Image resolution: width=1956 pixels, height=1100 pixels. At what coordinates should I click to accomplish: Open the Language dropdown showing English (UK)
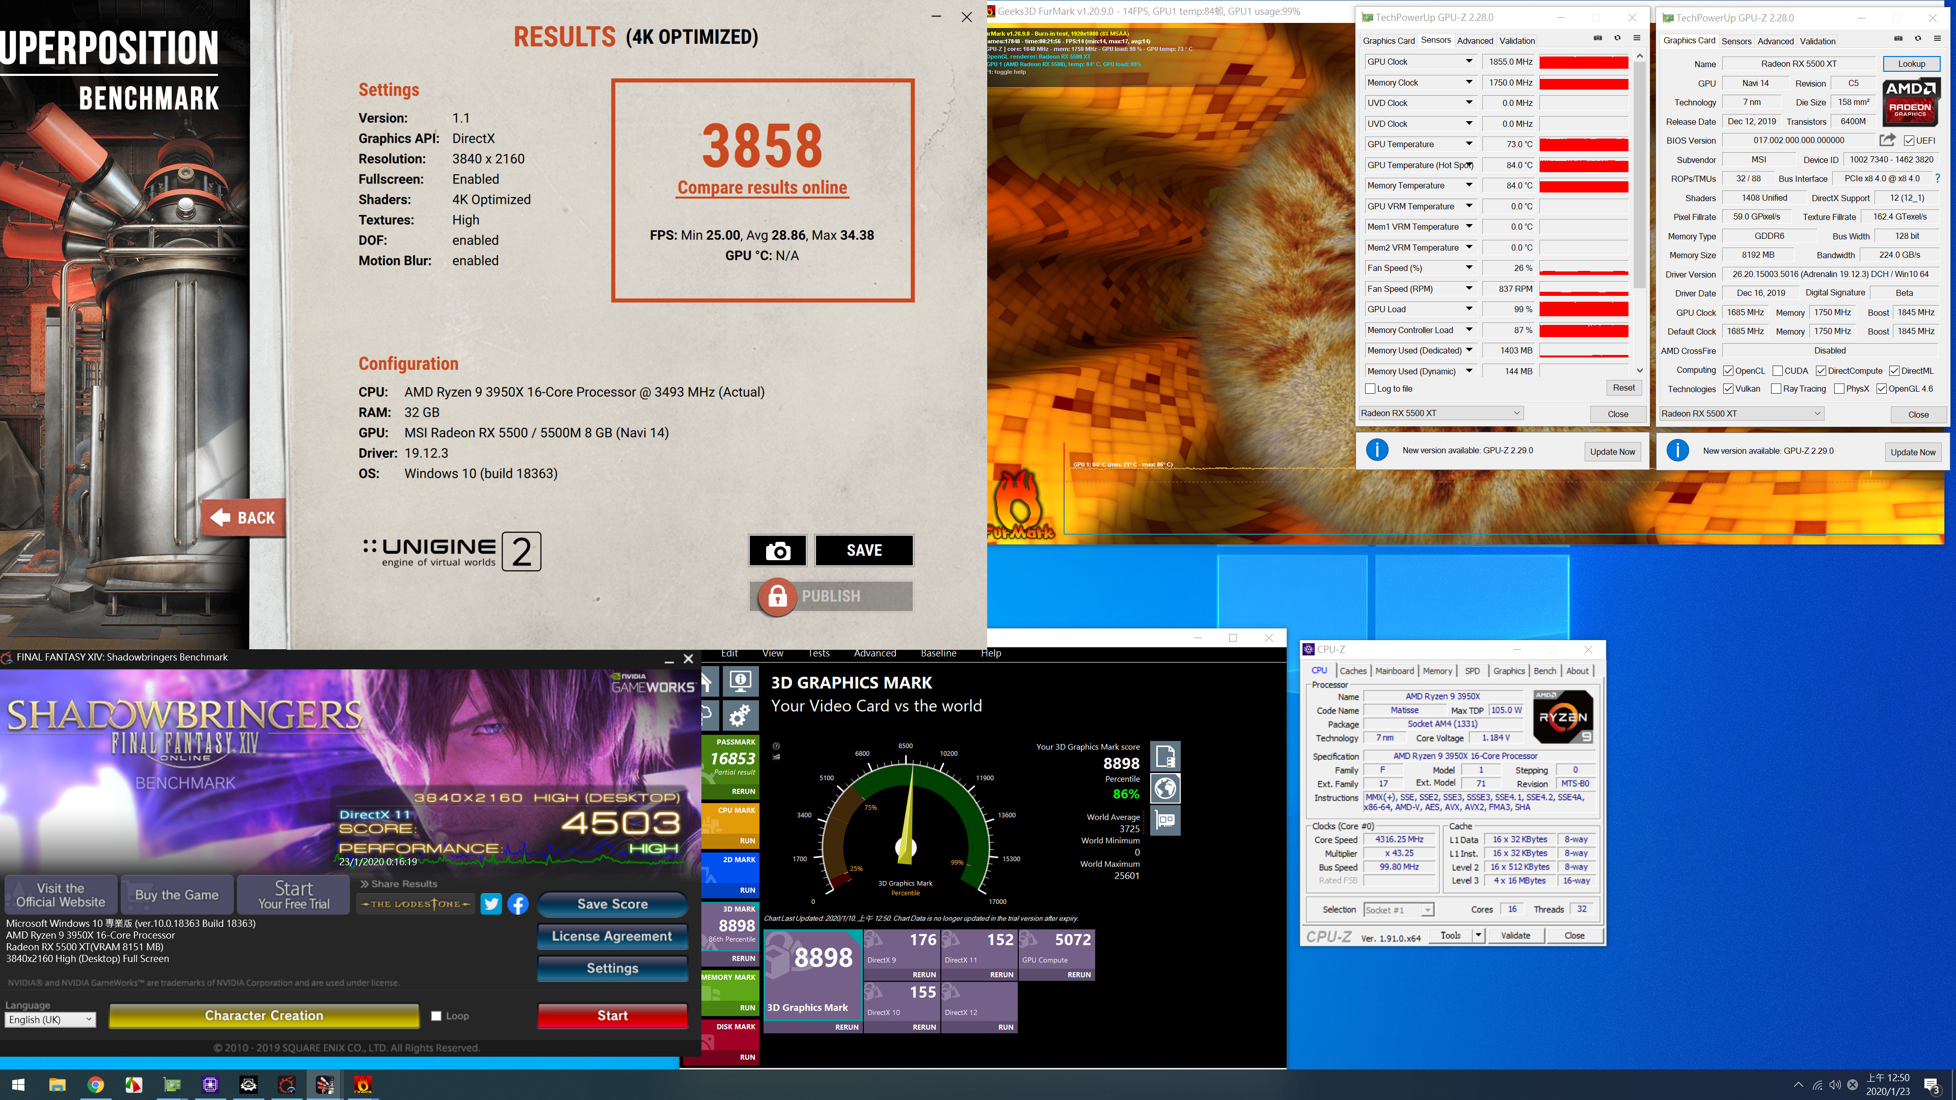(50, 1020)
